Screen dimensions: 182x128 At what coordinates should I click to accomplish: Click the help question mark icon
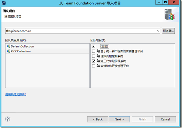[x=8, y=119]
